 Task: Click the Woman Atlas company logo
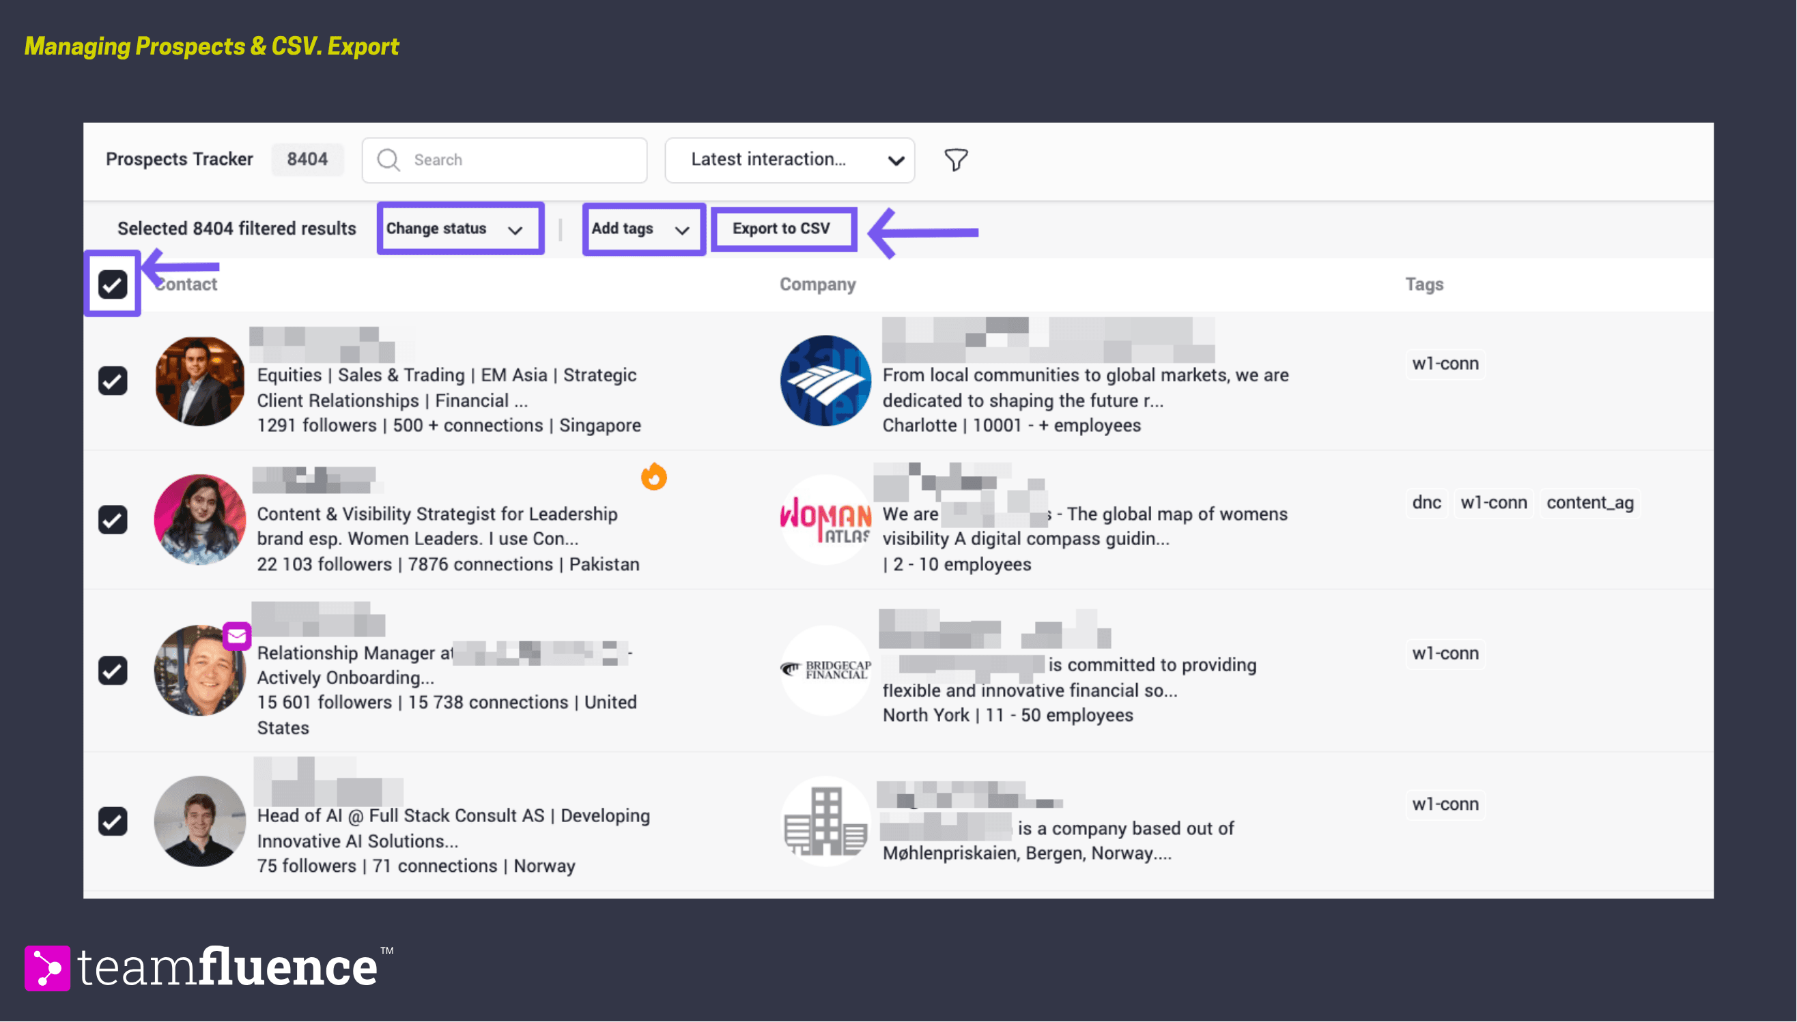coord(825,519)
